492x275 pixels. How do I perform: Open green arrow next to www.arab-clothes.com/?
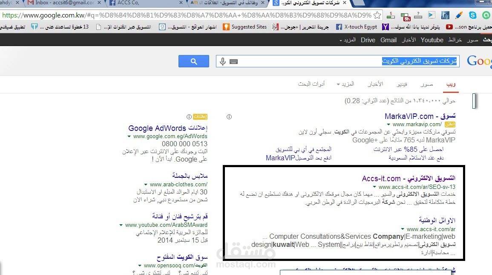(146, 185)
